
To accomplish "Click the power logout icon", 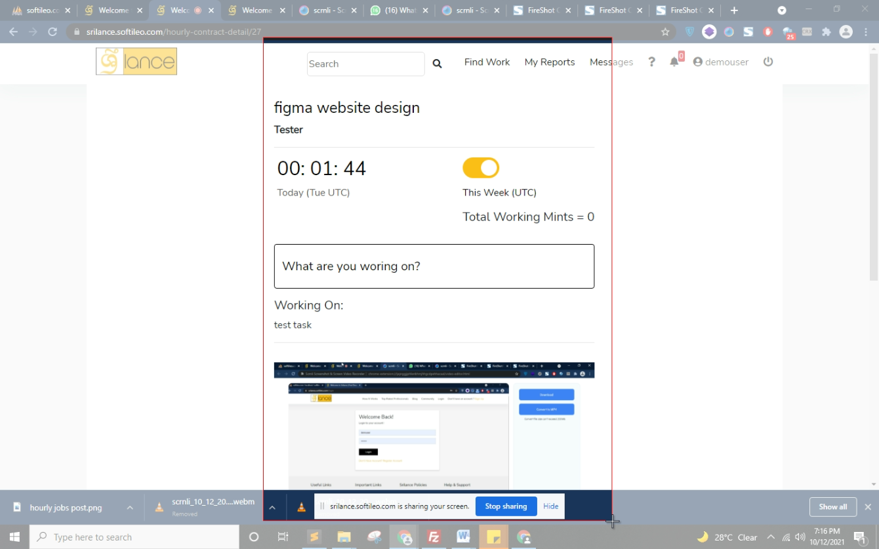I will coord(768,62).
